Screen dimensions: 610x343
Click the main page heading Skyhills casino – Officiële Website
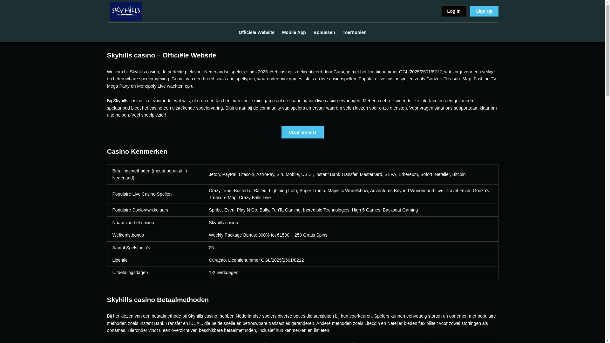161,55
